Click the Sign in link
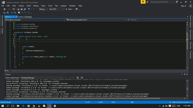Image resolution: width=193 pixels, height=108 pixels. click(183, 6)
